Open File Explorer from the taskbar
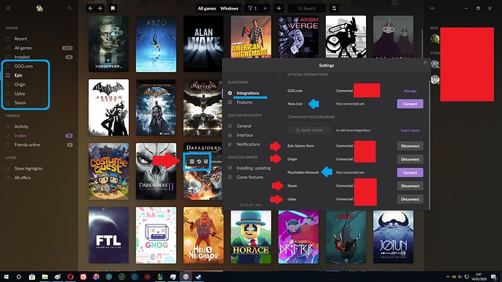 [45, 277]
